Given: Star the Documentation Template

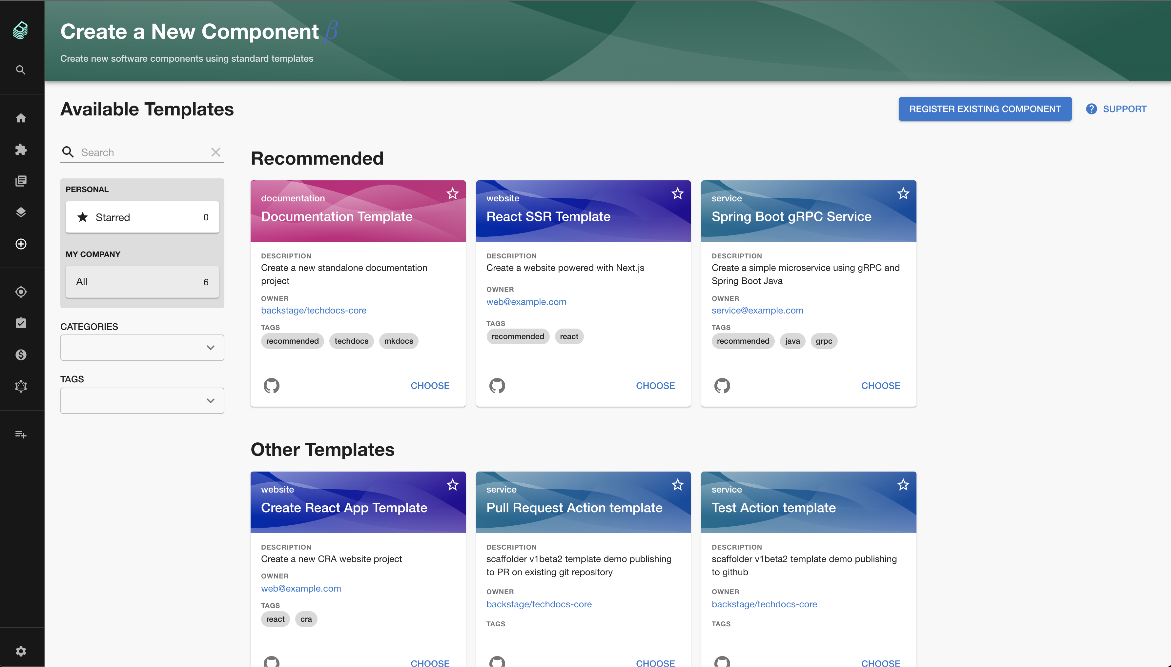Looking at the screenshot, I should tap(452, 193).
